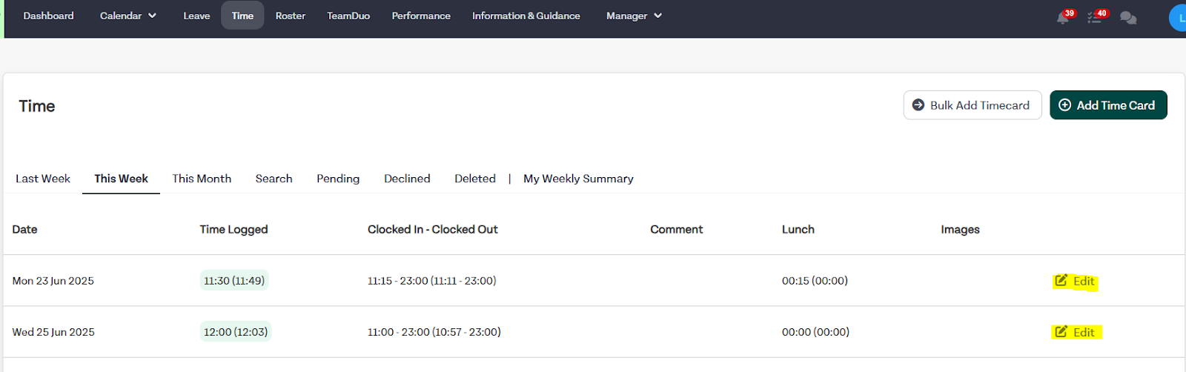1186x372 pixels.
Task: Select the 11:30 (11:49) time logged badge
Action: pyautogui.click(x=234, y=280)
